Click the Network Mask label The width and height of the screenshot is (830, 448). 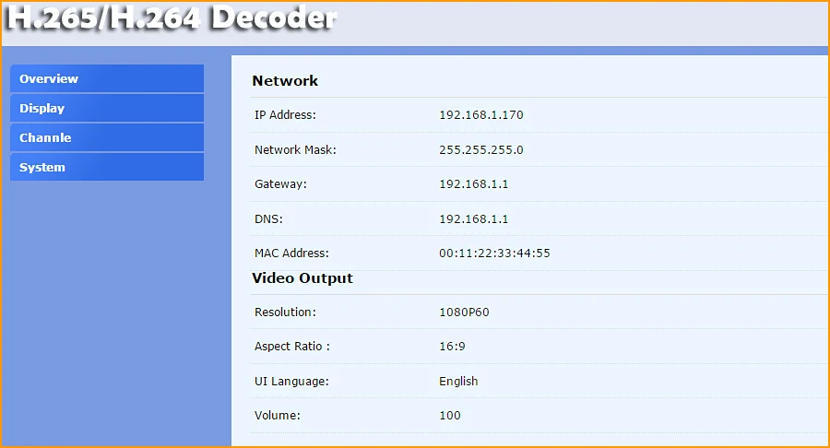pyautogui.click(x=295, y=149)
